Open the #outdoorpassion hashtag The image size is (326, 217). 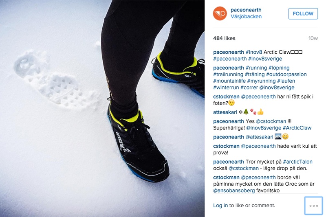click(x=286, y=75)
